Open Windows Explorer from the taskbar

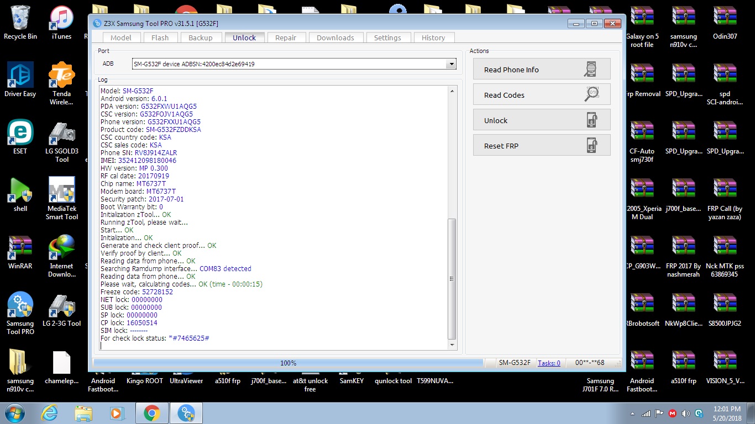[x=83, y=413]
